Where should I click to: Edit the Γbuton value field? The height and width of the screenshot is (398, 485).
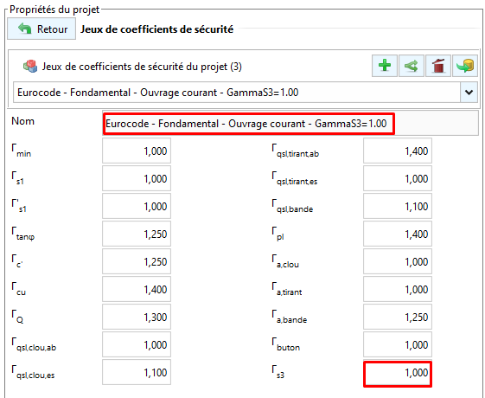point(398,344)
